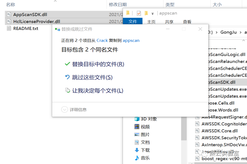Click the 文档 document icon
The image size is (247, 164).
(137, 142)
